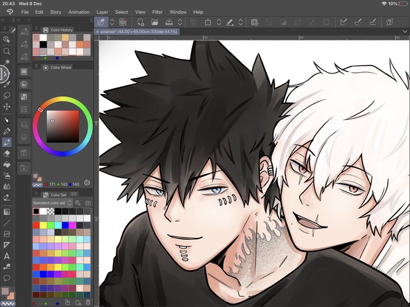Open the File menu
Screen dimensions: 410x307
click(x=25, y=12)
